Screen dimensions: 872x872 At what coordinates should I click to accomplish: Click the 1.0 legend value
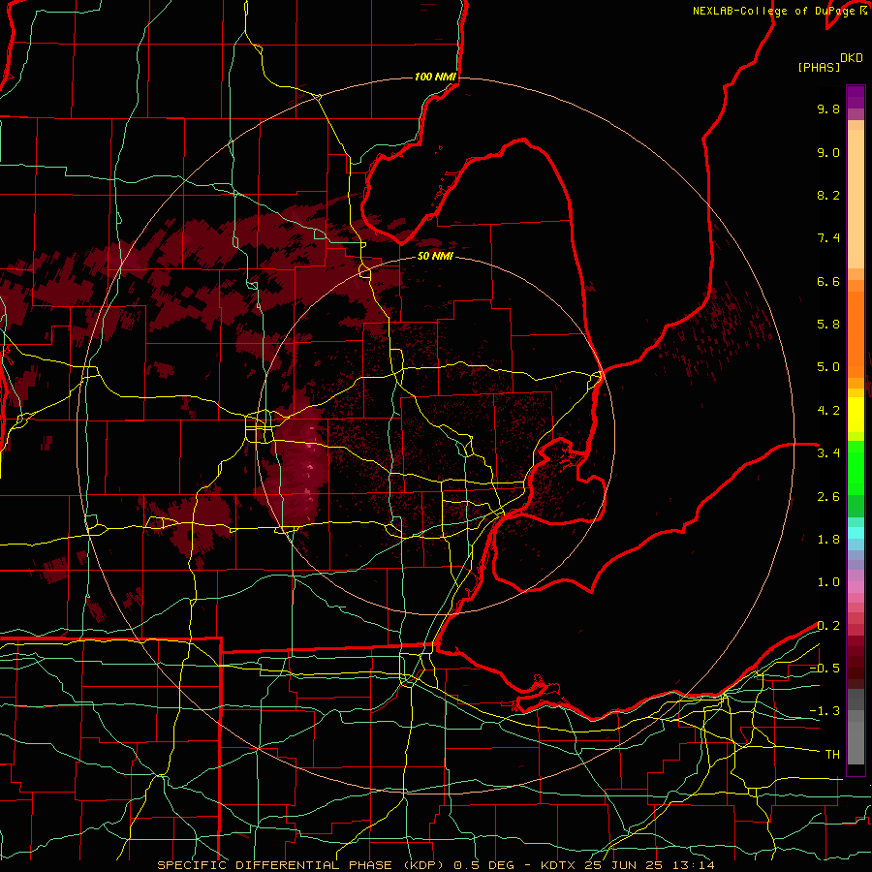[x=828, y=582]
